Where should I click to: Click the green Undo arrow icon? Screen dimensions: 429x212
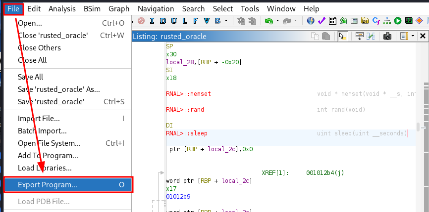click(x=269, y=21)
